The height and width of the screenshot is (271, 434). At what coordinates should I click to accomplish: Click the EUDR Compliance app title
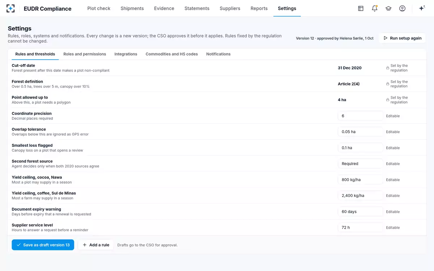[x=47, y=9]
